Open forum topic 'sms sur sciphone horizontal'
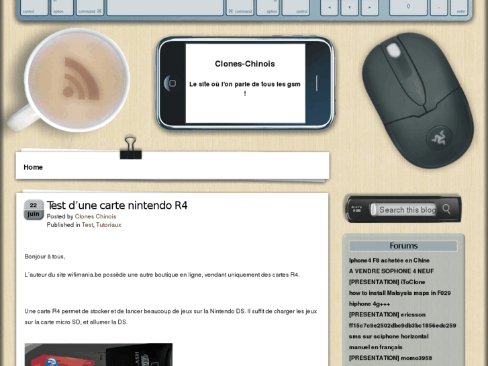 [389, 336]
